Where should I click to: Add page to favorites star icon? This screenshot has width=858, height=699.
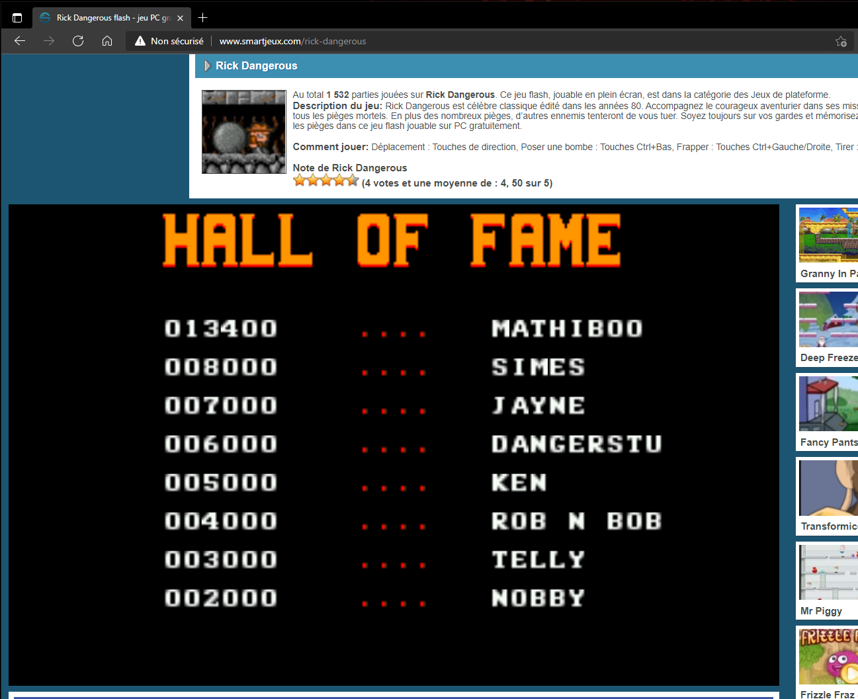coord(841,41)
